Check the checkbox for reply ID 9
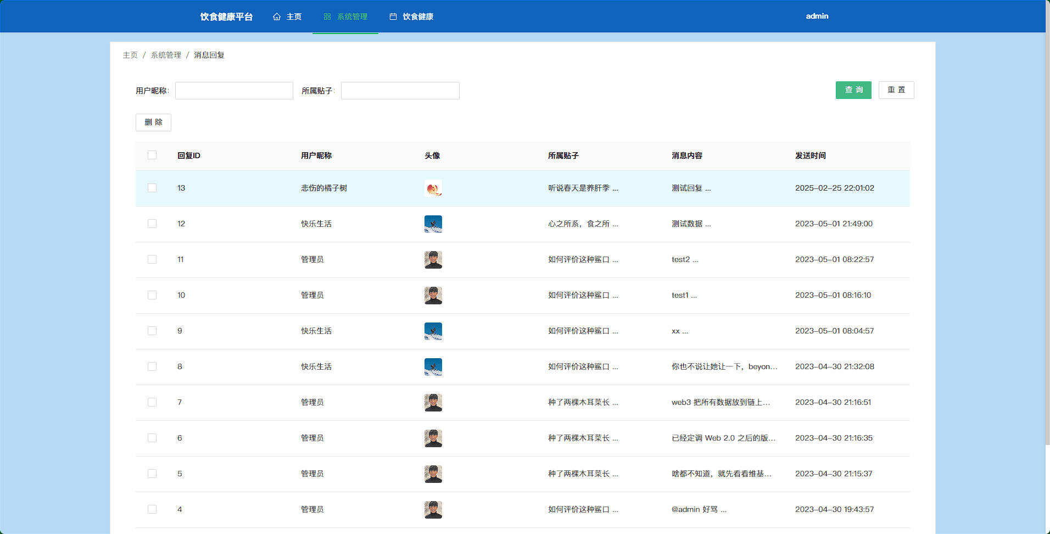 [152, 331]
